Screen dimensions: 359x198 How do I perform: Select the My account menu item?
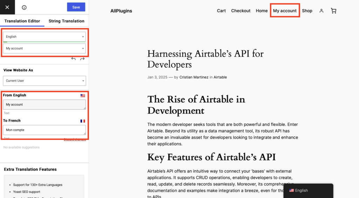pos(285,11)
